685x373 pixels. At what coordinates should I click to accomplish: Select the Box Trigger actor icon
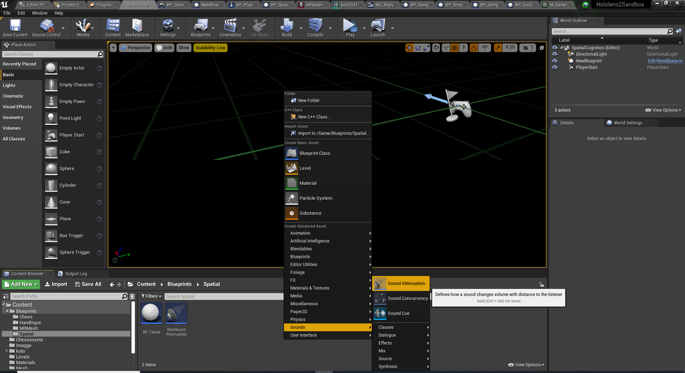51,236
